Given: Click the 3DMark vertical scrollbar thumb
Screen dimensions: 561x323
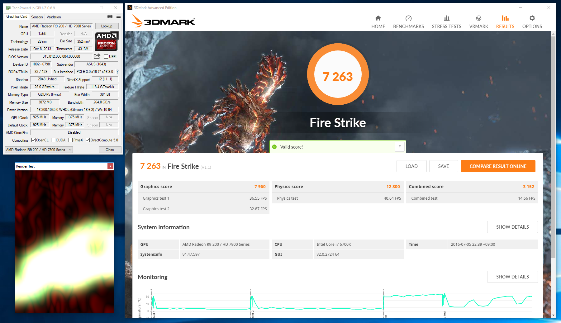Looking at the screenshot, I should tap(553, 147).
